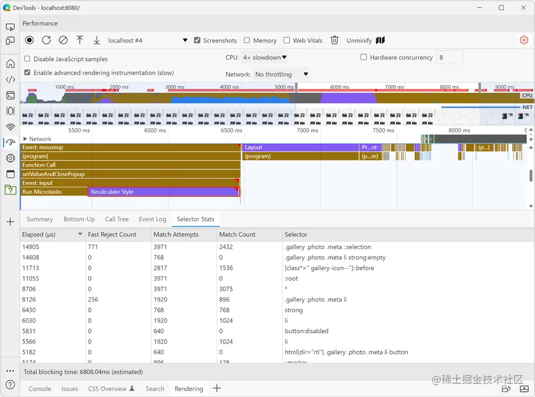This screenshot has height=397, width=535.
Task: Start recording with the Record button
Action: point(29,40)
